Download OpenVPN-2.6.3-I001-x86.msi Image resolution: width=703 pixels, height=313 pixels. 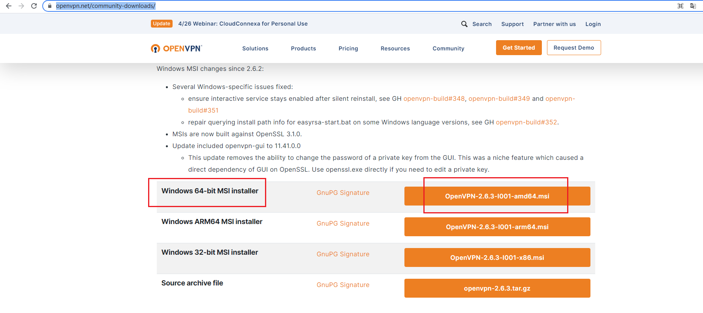[x=497, y=257]
